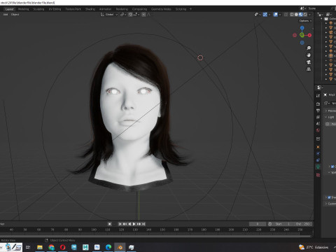Open the pivot point dropdown
This screenshot has height=252, width=336.
click(x=123, y=15)
